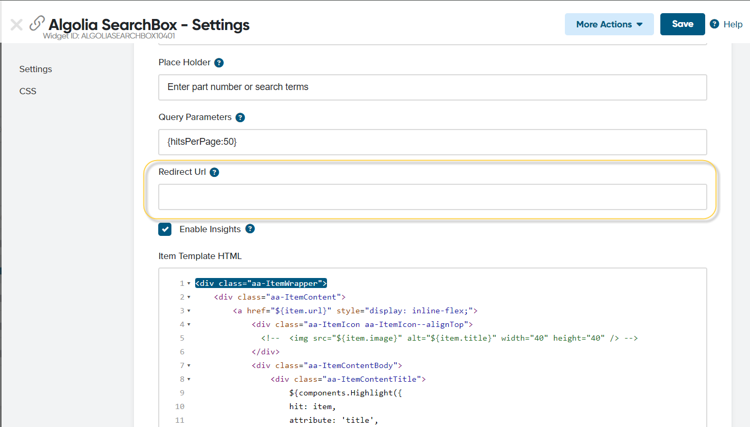
Task: Show help for Place Holder field
Action: click(x=219, y=63)
